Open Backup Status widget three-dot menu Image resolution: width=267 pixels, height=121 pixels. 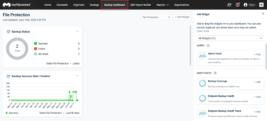77,31
